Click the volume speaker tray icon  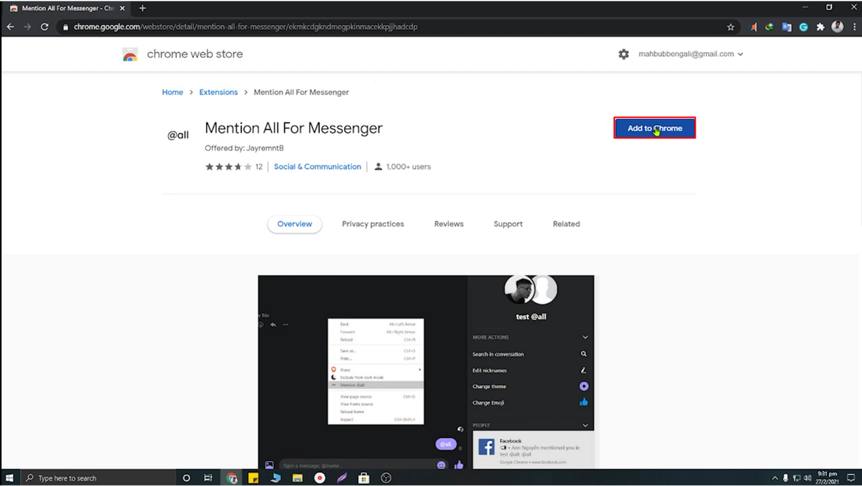point(807,478)
